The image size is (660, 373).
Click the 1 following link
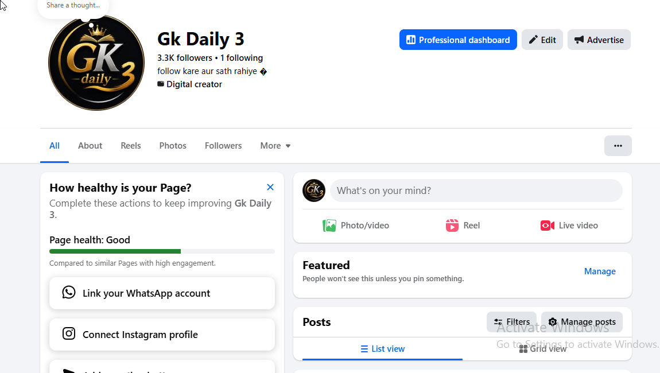pyautogui.click(x=242, y=58)
